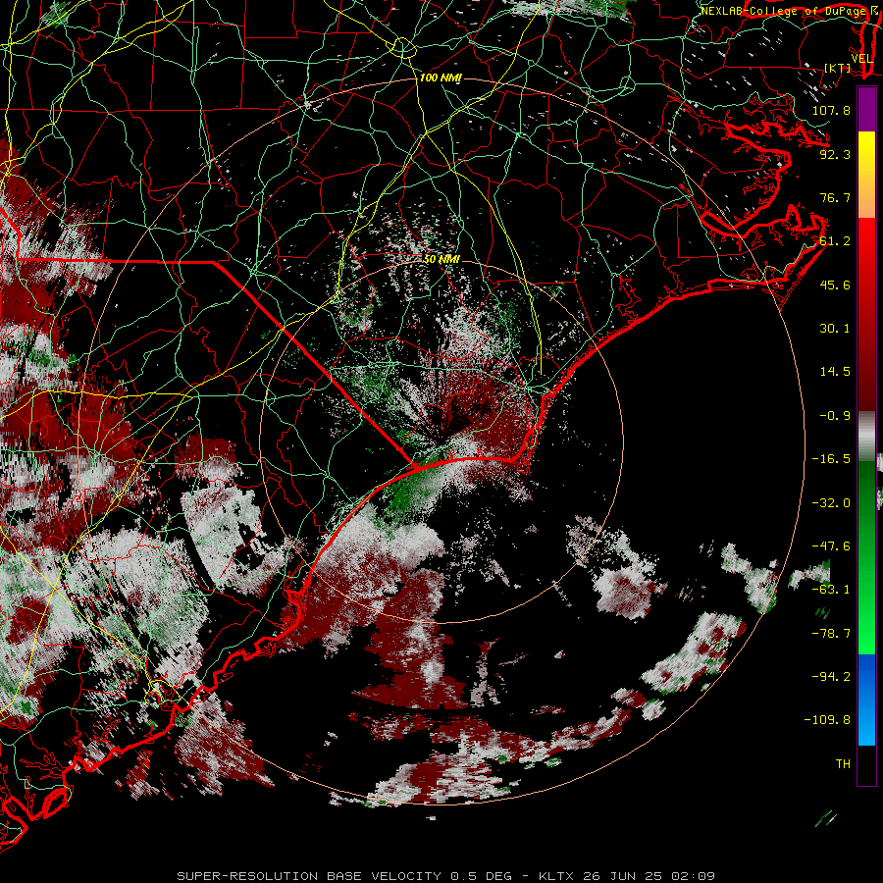Click the TH label on the legend

point(843,764)
